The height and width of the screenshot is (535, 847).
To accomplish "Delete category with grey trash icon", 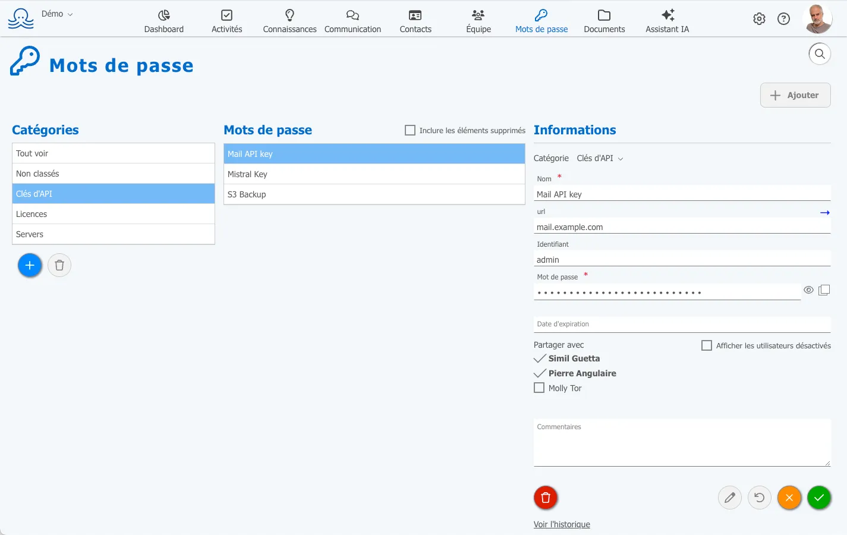I will (x=59, y=265).
